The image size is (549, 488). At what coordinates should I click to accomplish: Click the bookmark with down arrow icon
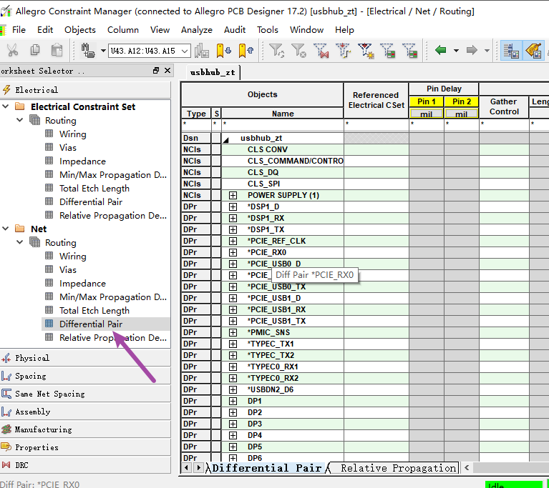(x=223, y=51)
